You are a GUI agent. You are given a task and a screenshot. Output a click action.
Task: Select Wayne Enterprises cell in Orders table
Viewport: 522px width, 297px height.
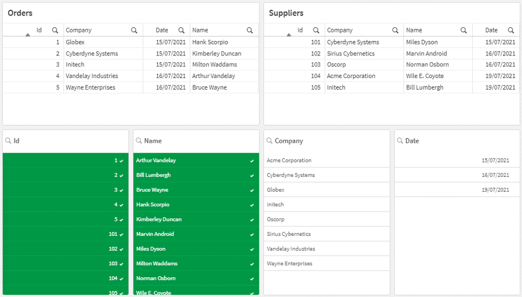point(103,87)
